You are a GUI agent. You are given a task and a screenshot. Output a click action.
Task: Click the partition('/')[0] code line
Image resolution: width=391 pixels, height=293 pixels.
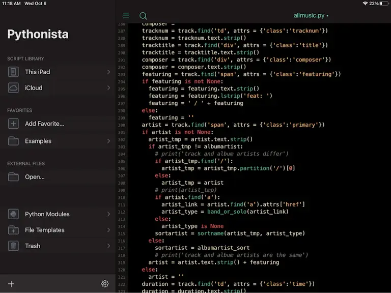point(228,168)
